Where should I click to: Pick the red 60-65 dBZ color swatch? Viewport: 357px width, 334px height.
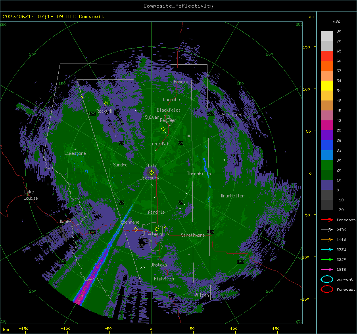point(327,56)
